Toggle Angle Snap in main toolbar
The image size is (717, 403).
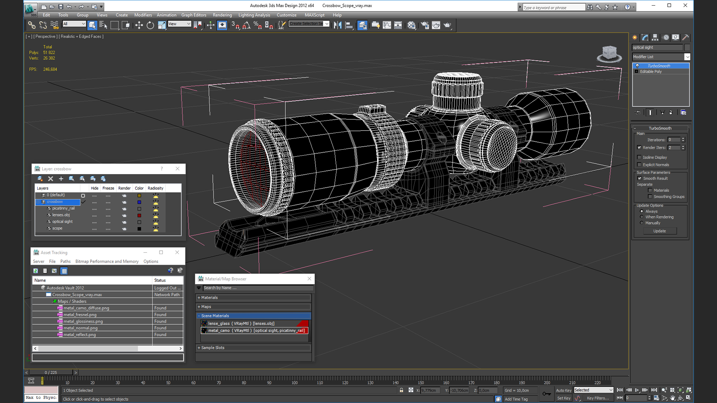pyautogui.click(x=246, y=25)
